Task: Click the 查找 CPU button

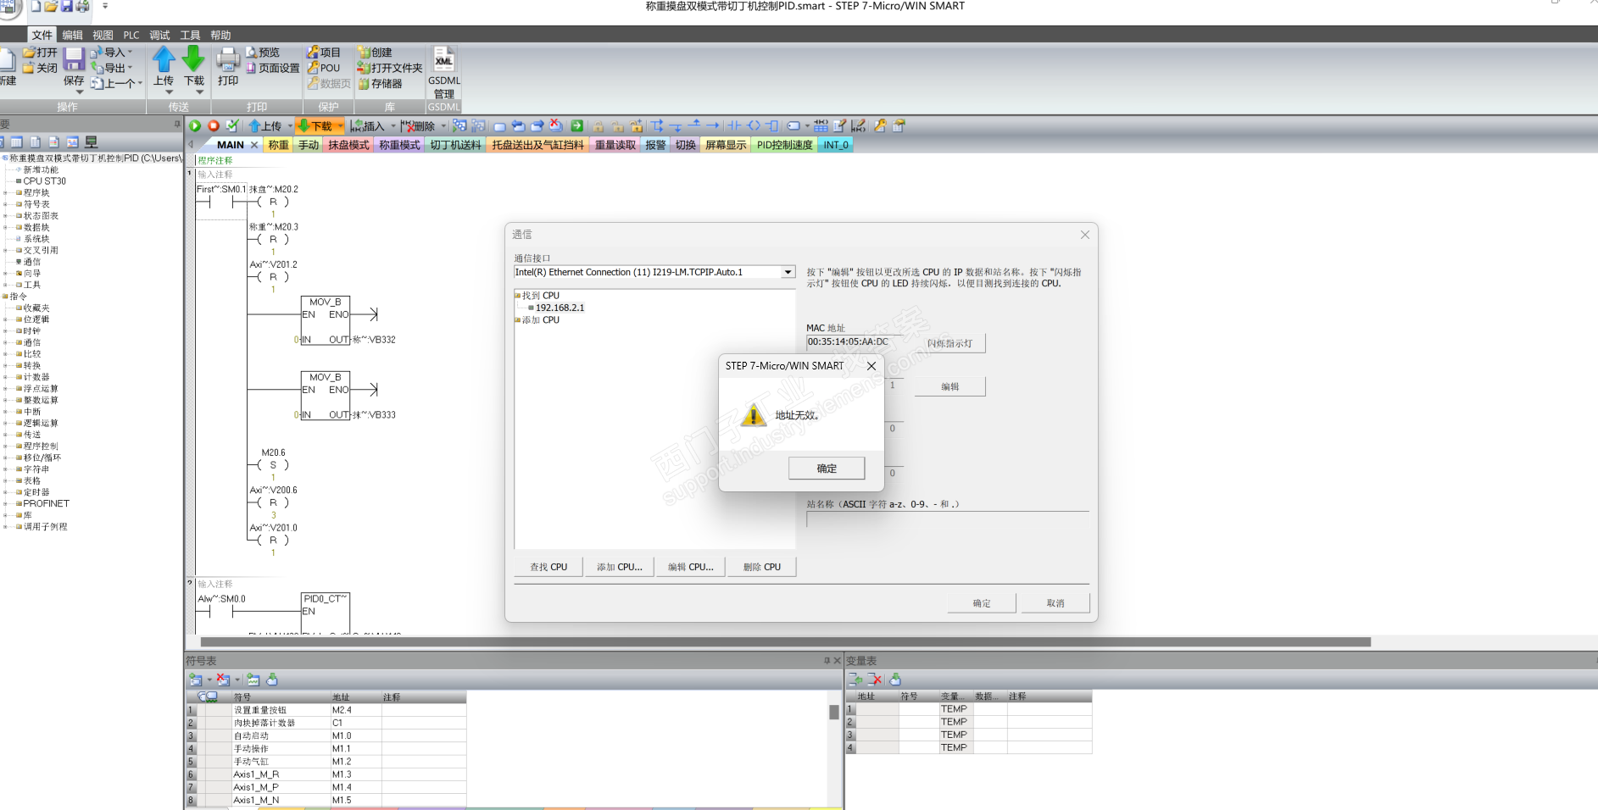Action: [548, 567]
